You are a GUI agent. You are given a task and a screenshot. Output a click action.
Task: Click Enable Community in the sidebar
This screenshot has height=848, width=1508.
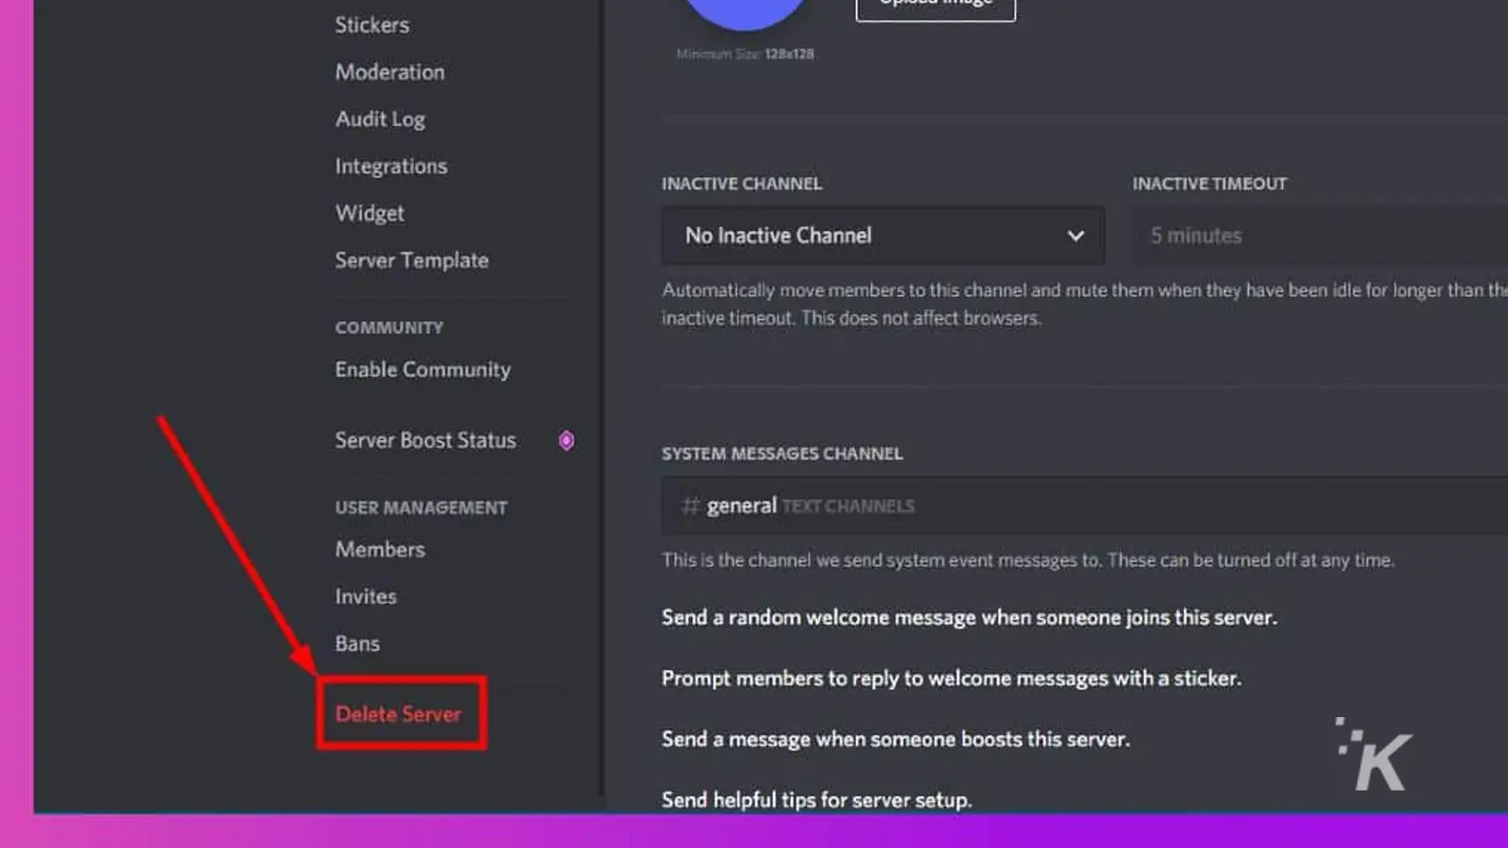(423, 369)
